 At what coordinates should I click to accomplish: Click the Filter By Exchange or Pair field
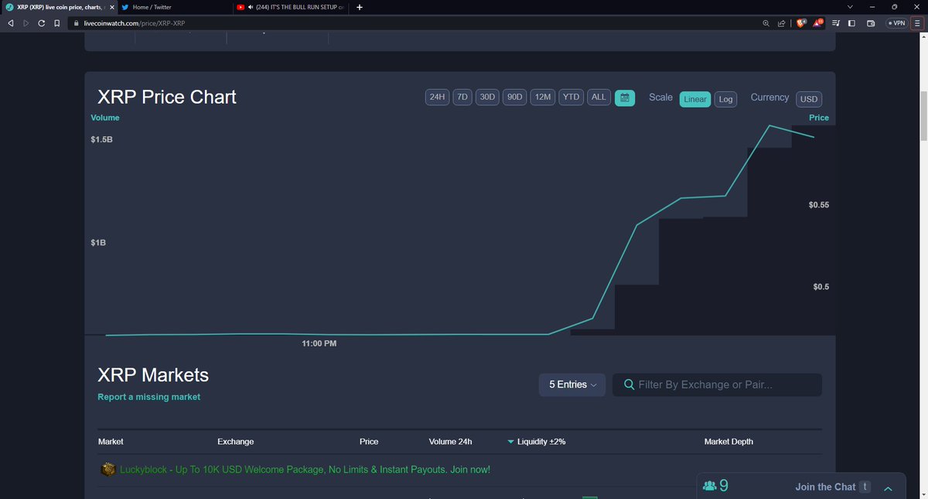tap(717, 385)
